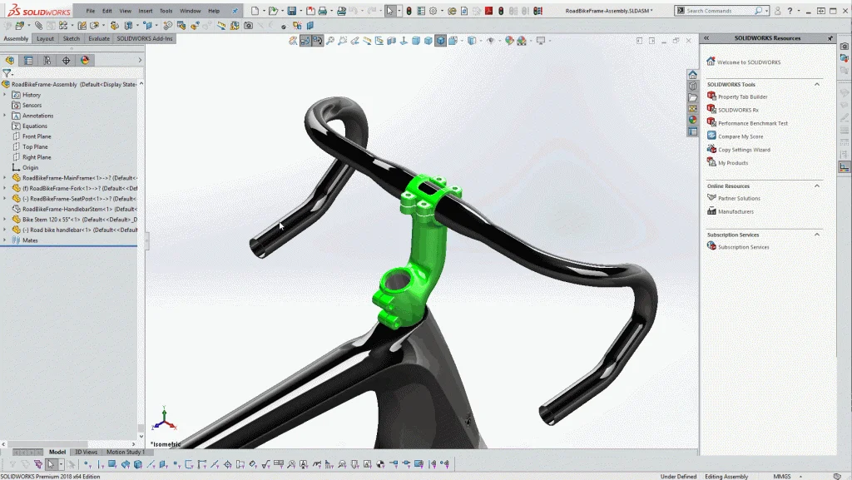The image size is (852, 480).
Task: Expand the Mates folder
Action: click(5, 240)
